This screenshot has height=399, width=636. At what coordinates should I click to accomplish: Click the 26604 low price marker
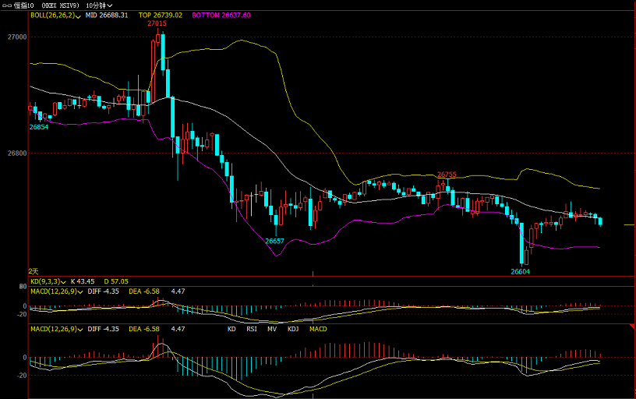click(x=520, y=272)
